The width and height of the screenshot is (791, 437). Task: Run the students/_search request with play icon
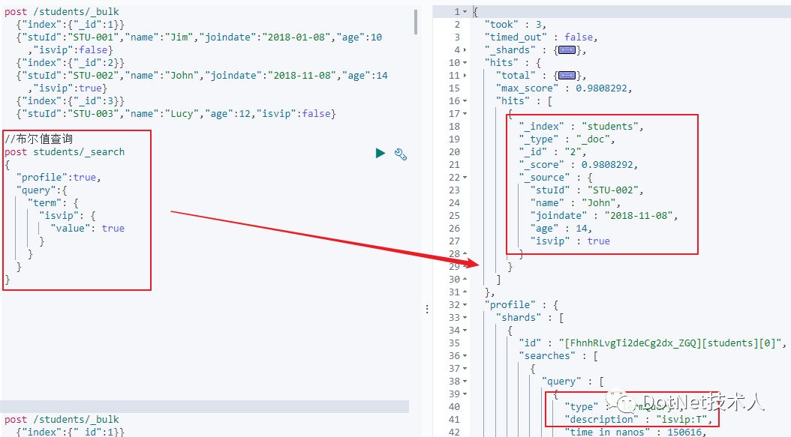click(380, 153)
